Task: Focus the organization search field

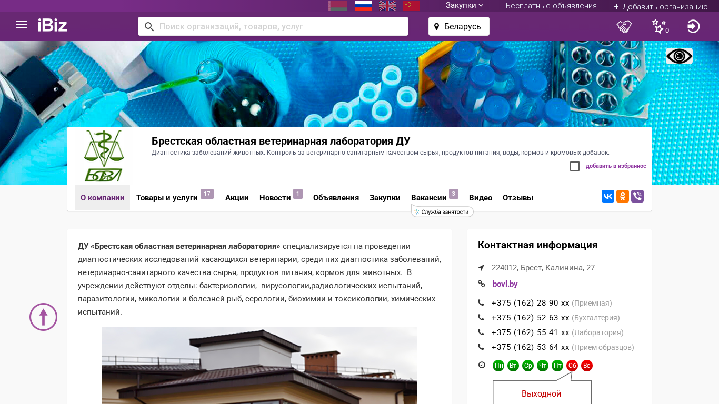Action: (273, 26)
